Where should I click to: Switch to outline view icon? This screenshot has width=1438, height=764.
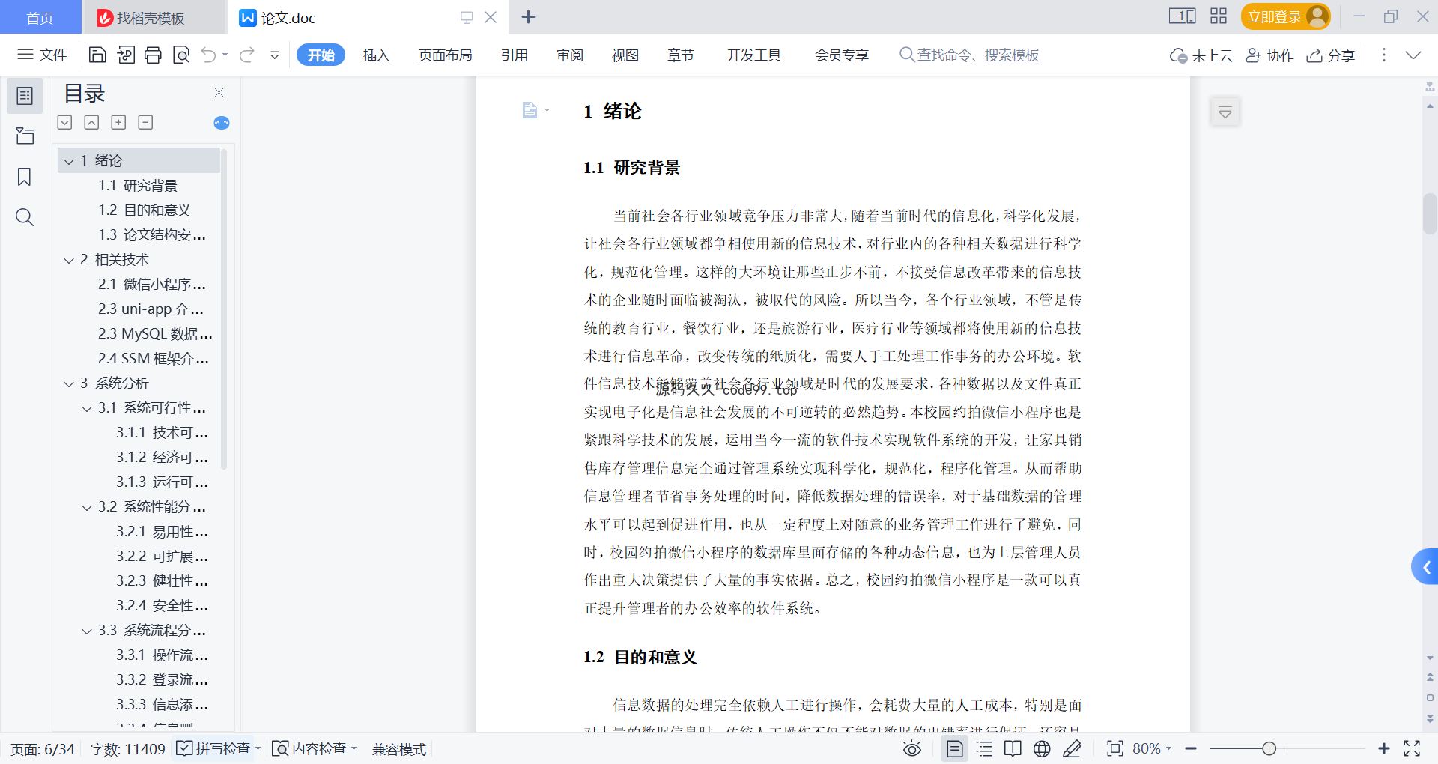(x=984, y=748)
